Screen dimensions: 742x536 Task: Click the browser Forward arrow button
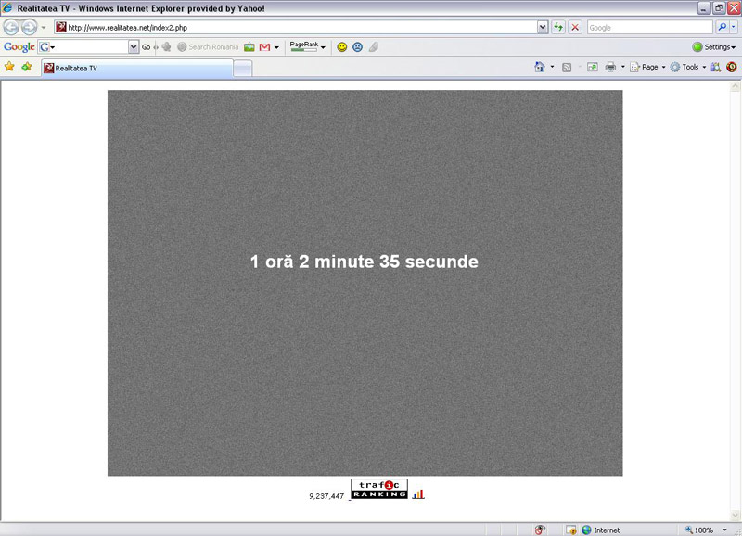click(30, 28)
